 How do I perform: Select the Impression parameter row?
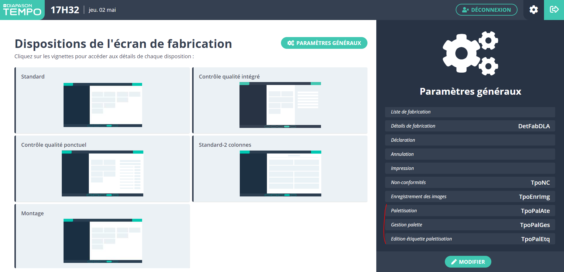470,168
